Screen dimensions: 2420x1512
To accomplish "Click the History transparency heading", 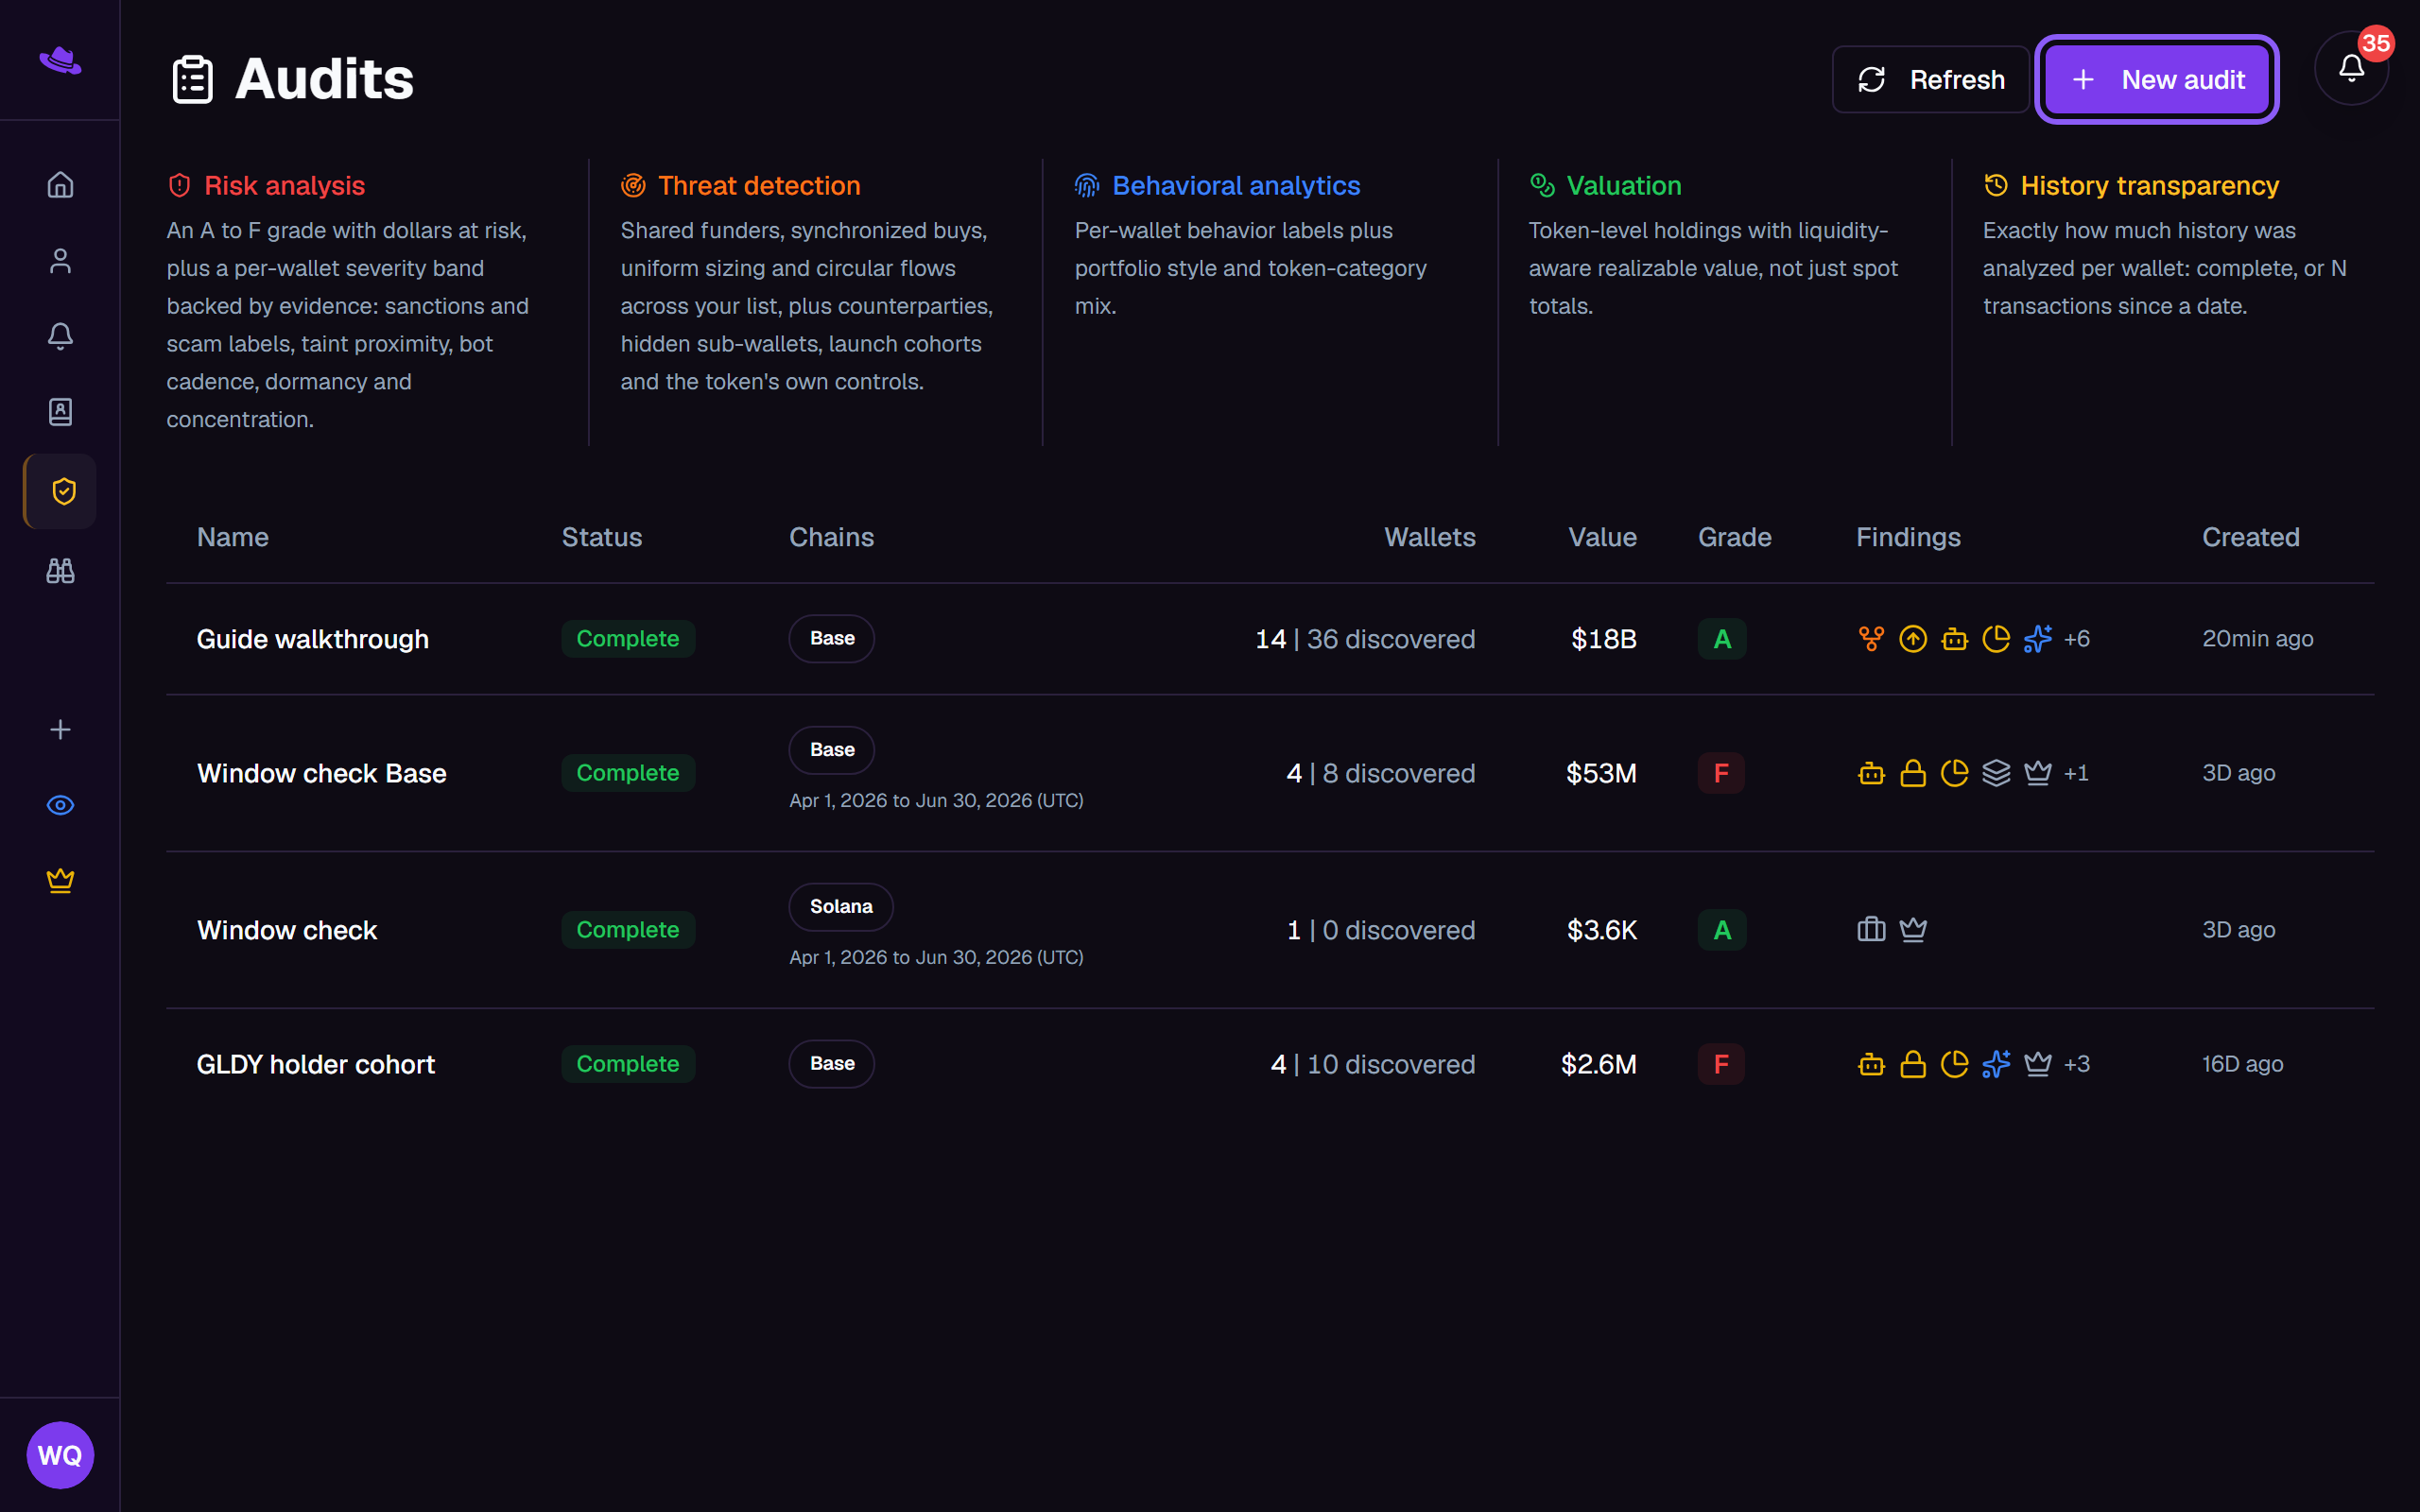I will (2150, 185).
